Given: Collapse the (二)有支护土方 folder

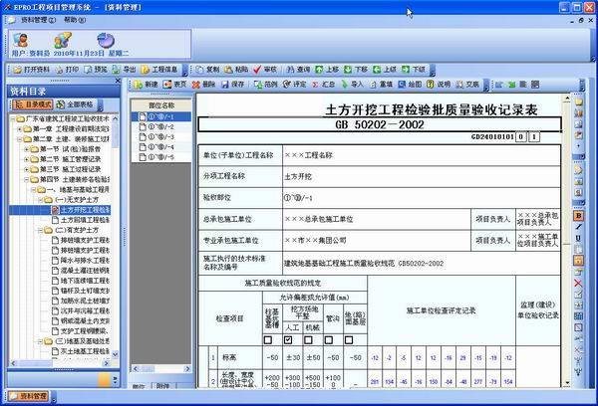Looking at the screenshot, I should click(40, 230).
